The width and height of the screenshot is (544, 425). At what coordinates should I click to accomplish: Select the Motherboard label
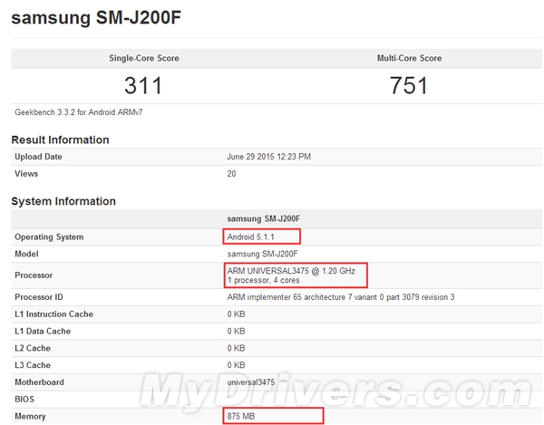[39, 382]
